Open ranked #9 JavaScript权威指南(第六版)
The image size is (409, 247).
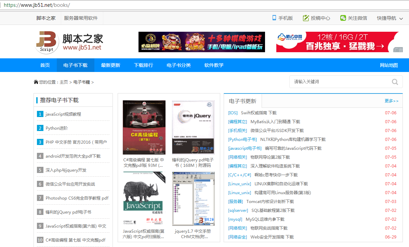coord(76,226)
